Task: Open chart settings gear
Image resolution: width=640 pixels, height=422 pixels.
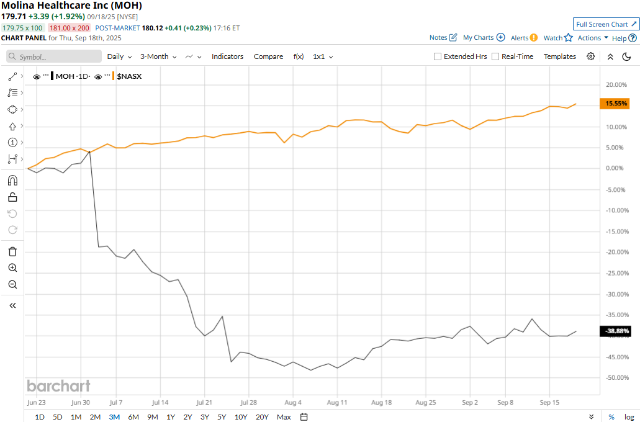Action: [x=590, y=56]
